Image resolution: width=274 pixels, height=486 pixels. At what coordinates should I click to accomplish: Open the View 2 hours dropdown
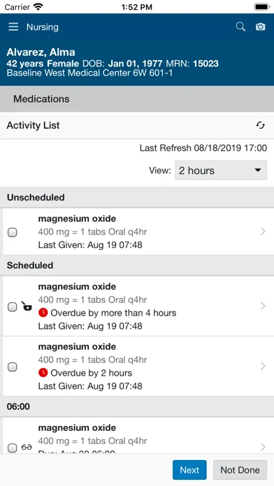tap(221, 170)
